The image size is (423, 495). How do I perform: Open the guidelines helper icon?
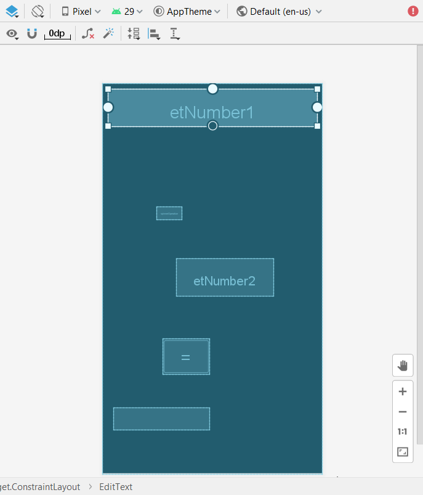175,34
